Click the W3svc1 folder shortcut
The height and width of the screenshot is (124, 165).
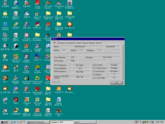coord(59,16)
